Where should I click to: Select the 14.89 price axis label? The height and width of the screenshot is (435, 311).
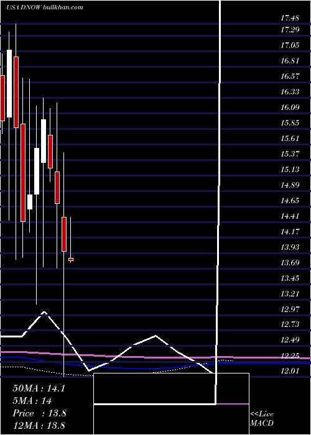coord(290,185)
